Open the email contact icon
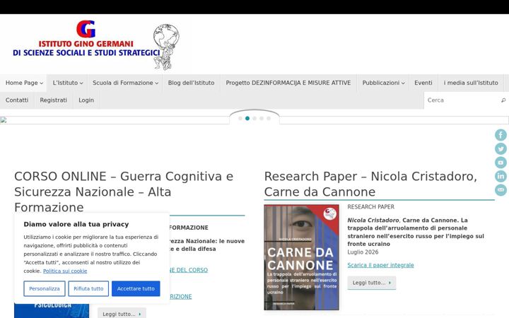 [501, 190]
